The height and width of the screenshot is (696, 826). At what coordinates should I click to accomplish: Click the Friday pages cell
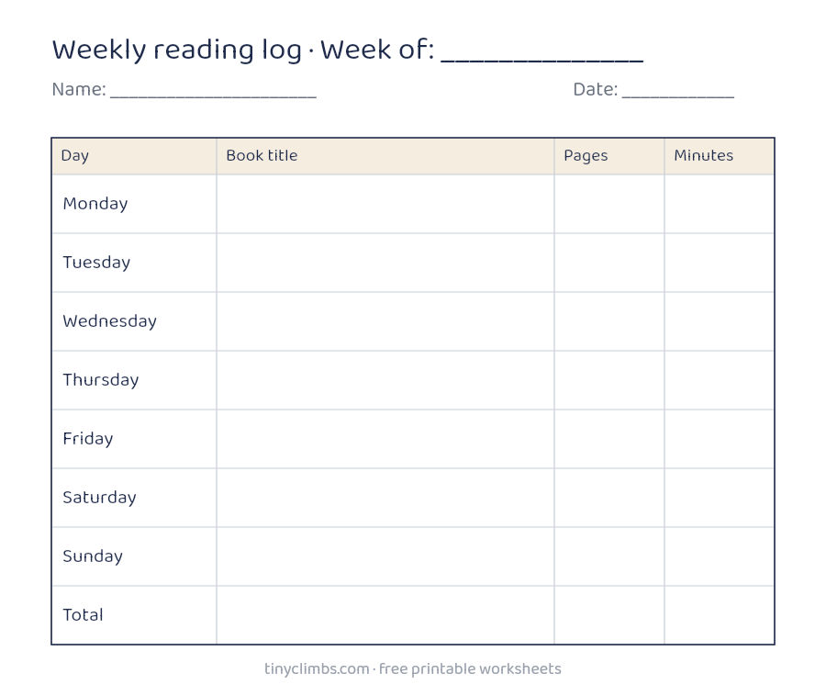tap(609, 439)
